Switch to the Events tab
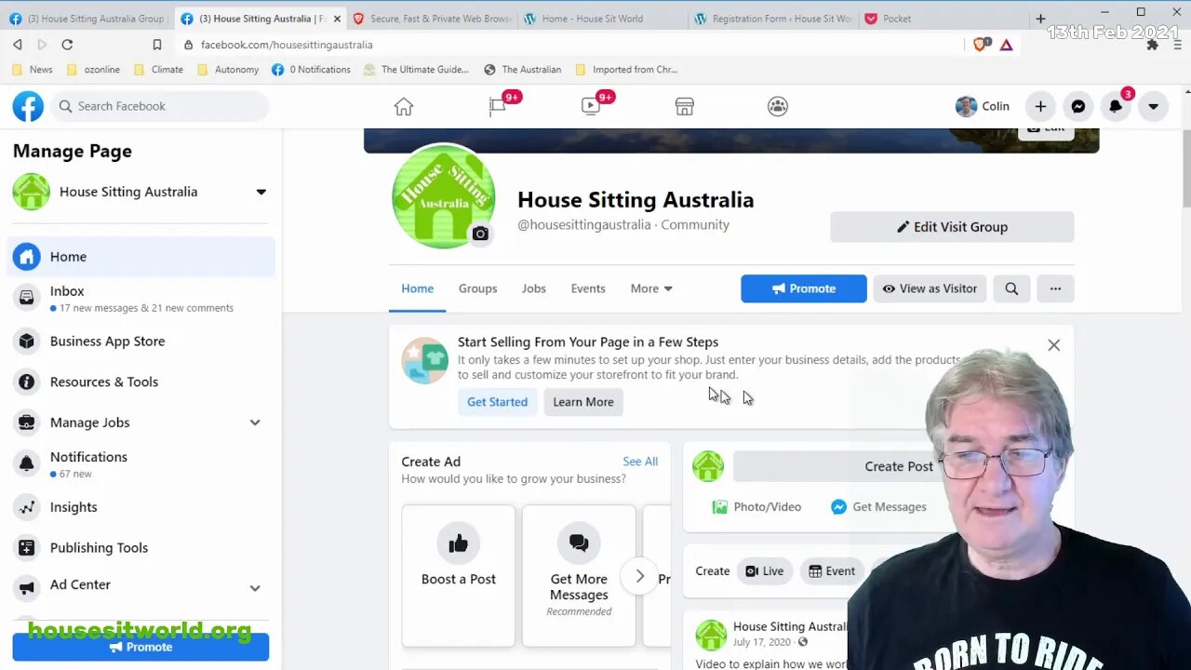This screenshot has height=670, width=1191. (588, 288)
